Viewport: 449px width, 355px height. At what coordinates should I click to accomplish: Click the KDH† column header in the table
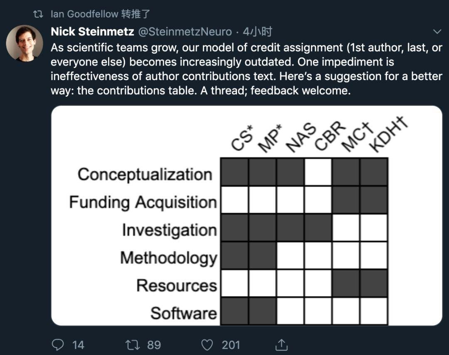click(x=387, y=134)
